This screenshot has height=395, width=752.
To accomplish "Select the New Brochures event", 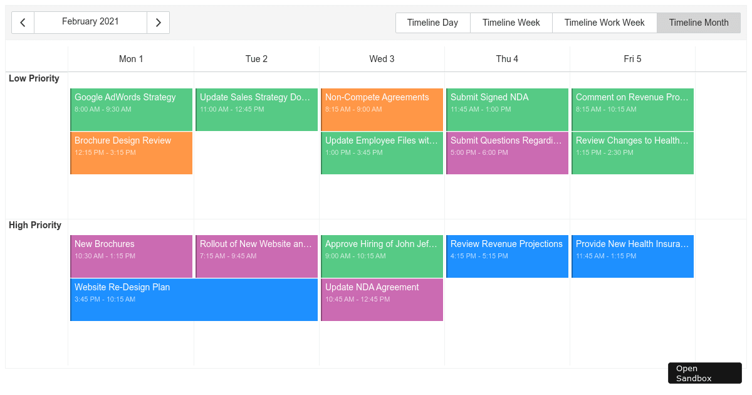I will click(131, 256).
